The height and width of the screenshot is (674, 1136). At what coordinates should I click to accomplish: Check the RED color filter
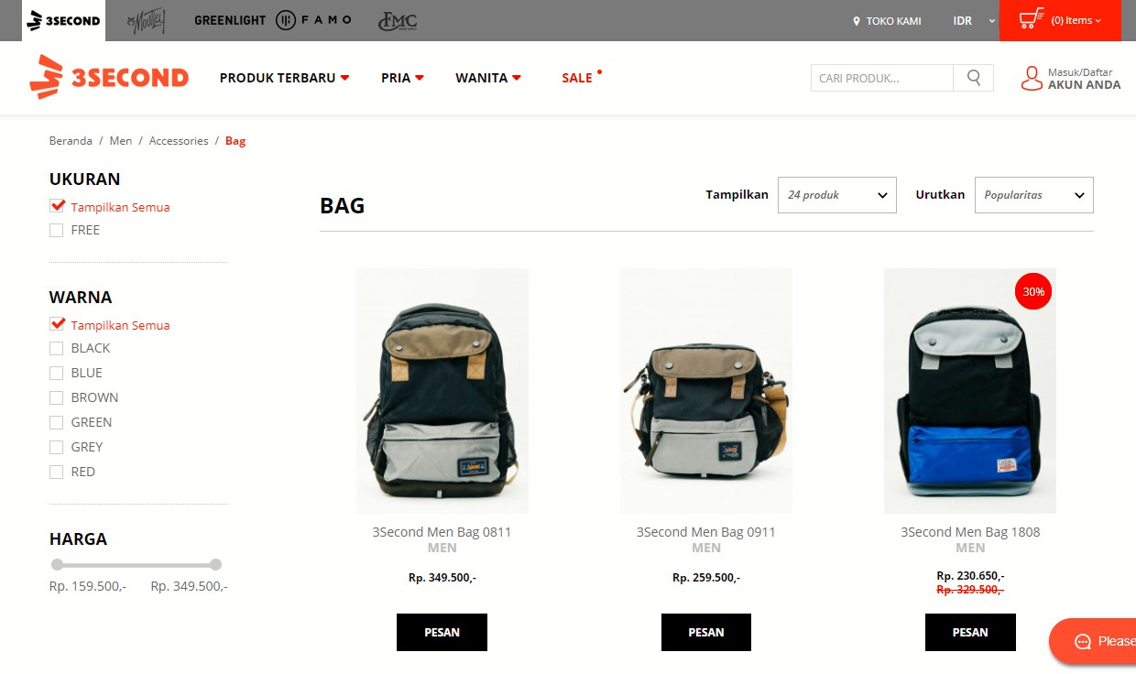pos(57,473)
